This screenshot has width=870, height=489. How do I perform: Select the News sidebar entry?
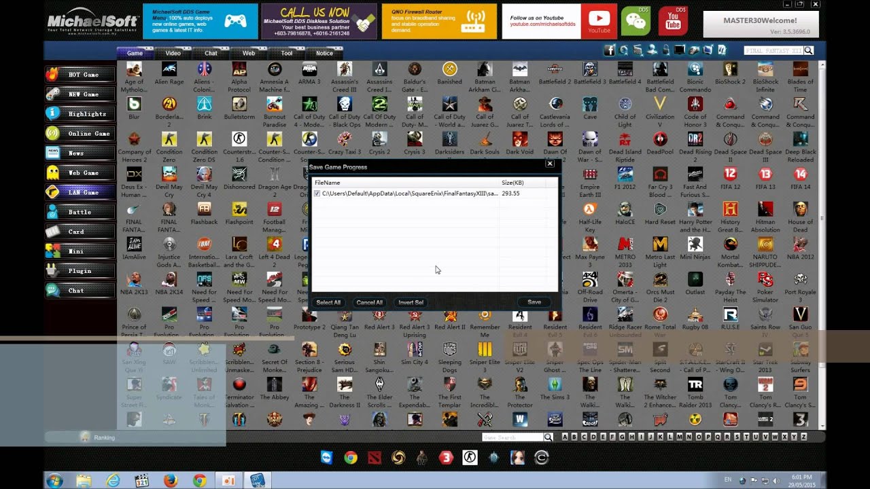click(x=80, y=153)
